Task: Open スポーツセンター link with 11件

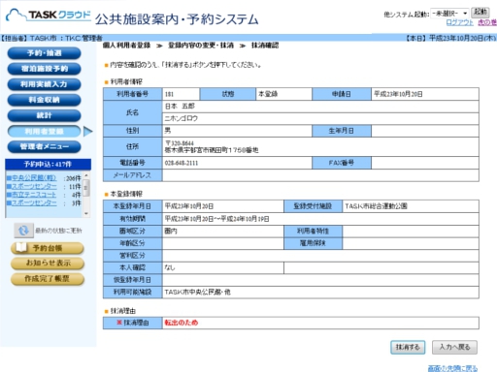Action: [34, 186]
